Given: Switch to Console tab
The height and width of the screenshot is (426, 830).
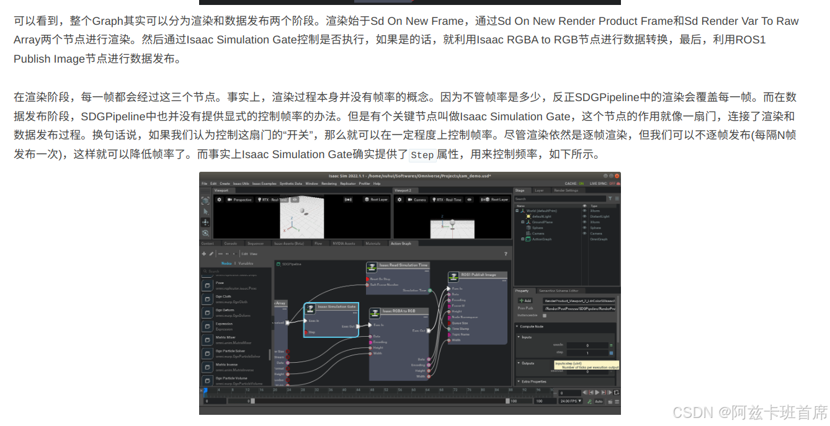Looking at the screenshot, I should (x=230, y=243).
